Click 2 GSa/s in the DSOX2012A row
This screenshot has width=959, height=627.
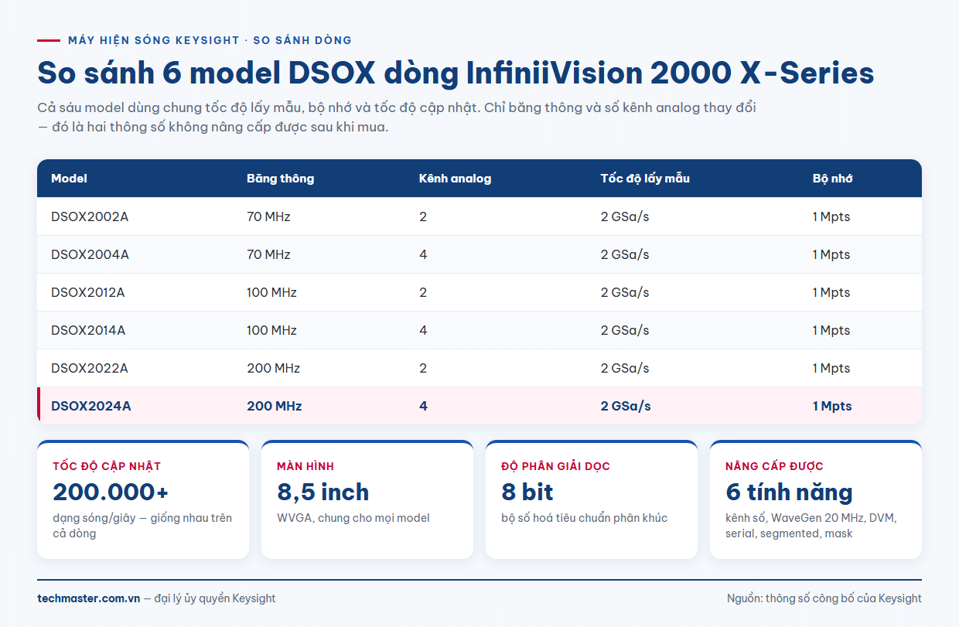(625, 292)
